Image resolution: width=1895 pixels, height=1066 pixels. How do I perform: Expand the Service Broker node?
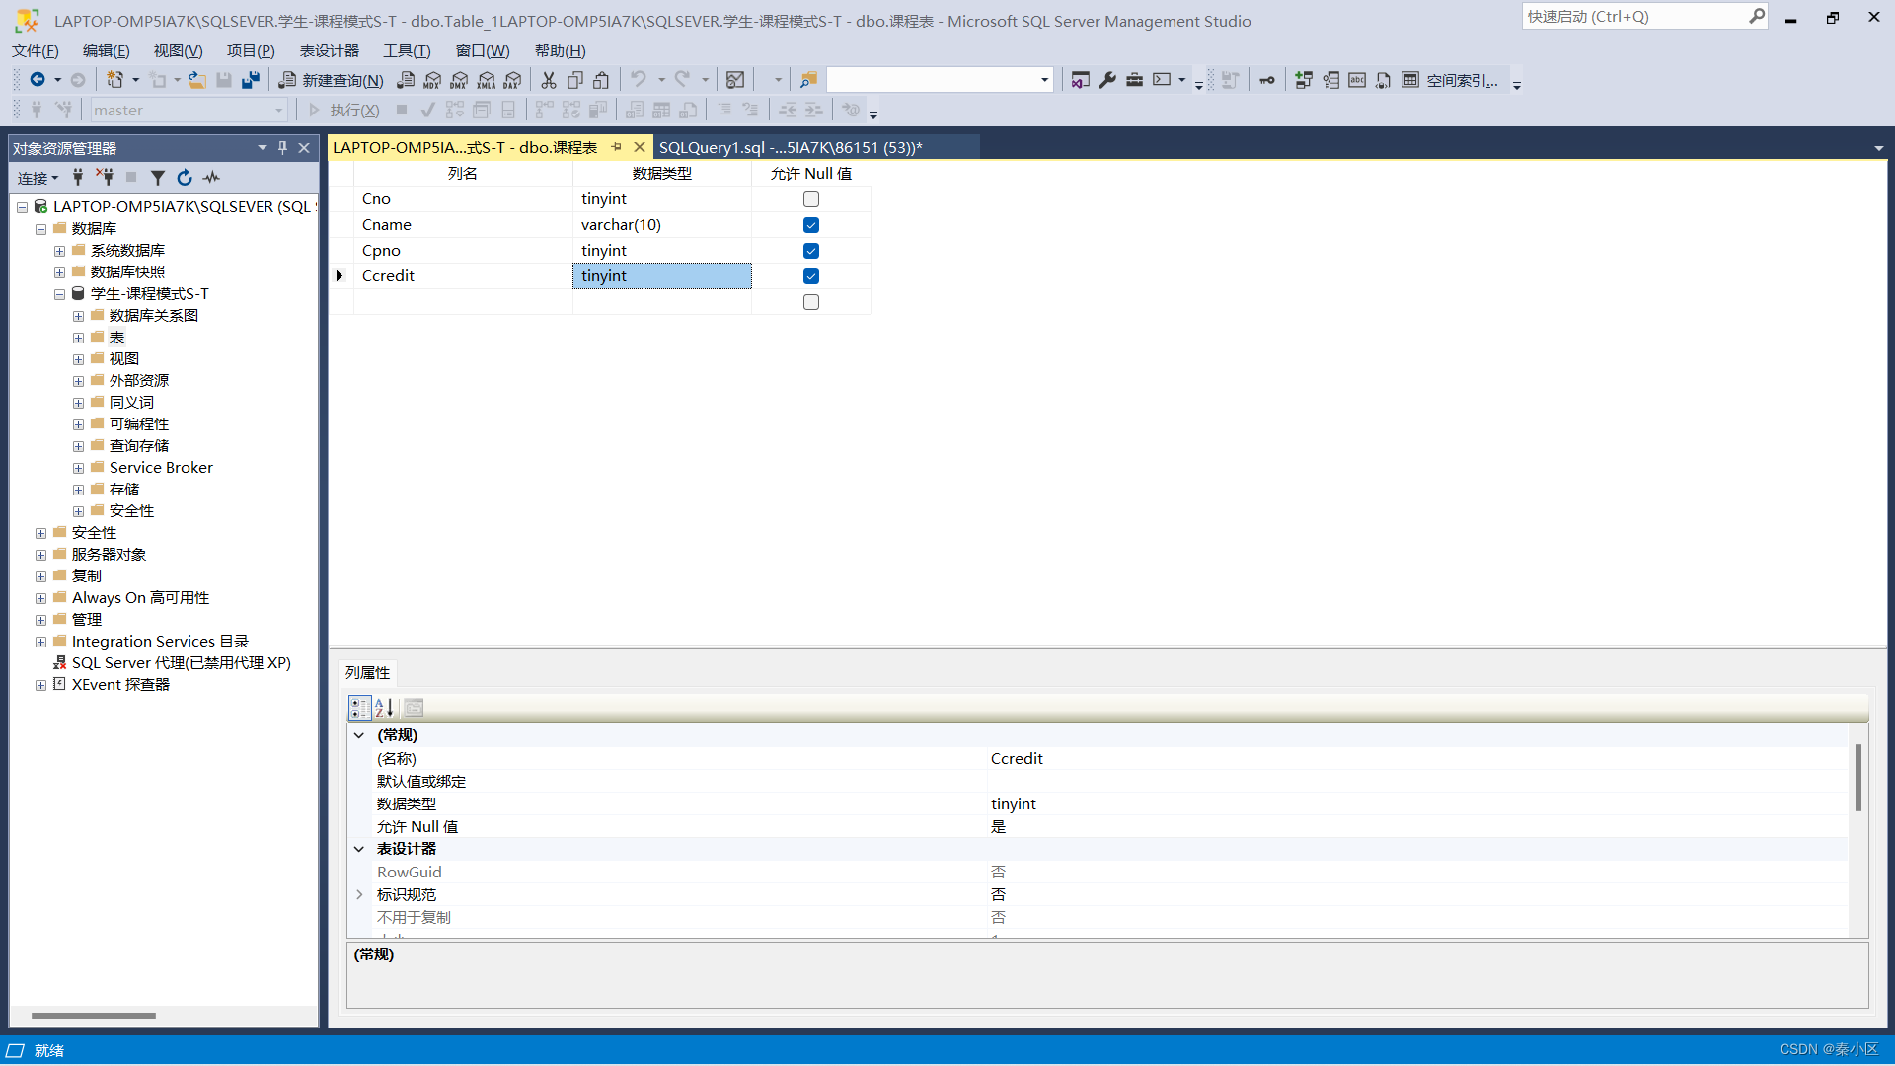78,468
